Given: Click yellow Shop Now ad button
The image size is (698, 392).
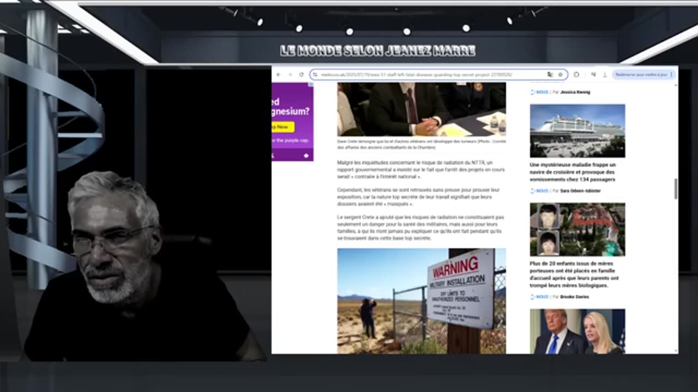Looking at the screenshot, I should tap(282, 127).
